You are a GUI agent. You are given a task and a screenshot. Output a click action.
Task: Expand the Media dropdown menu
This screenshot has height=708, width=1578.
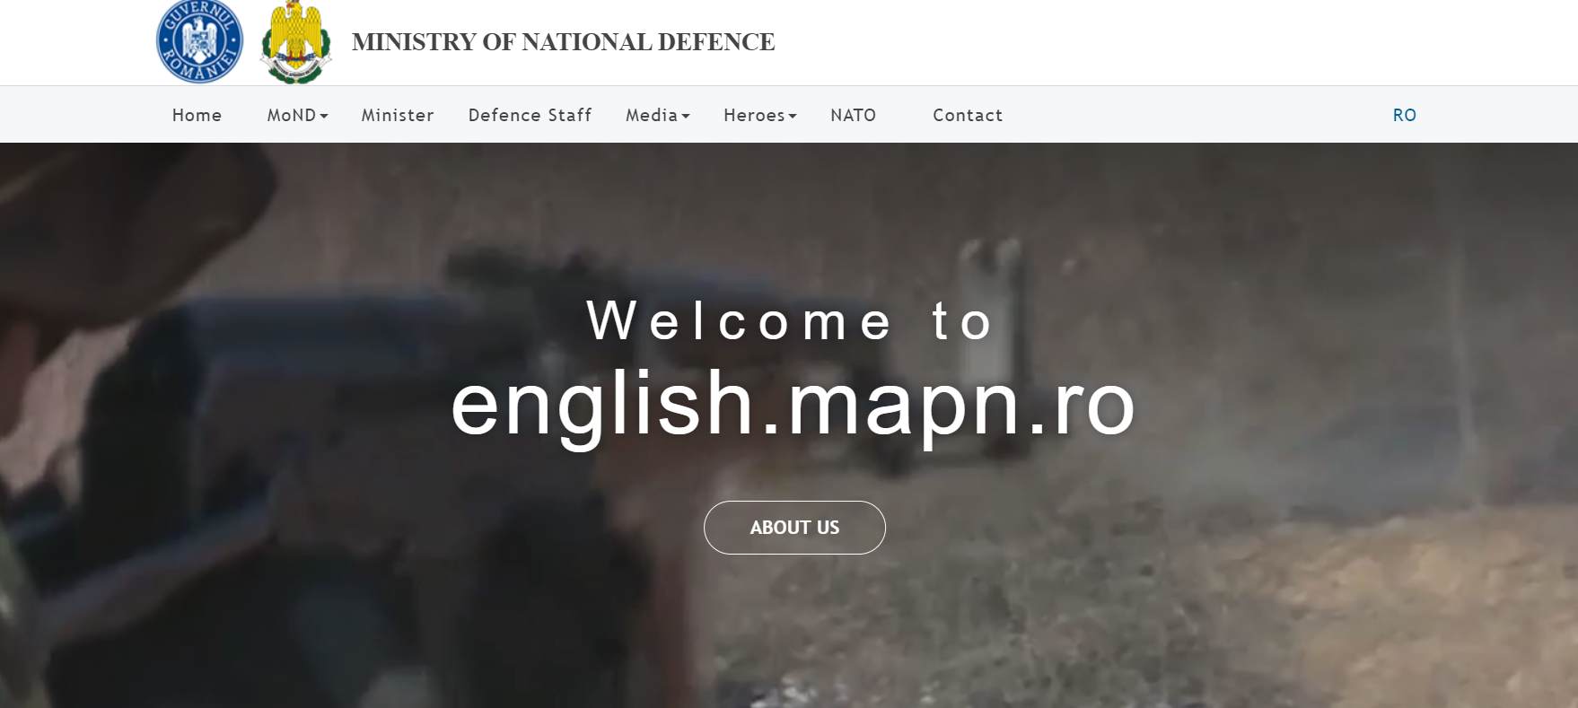coord(658,115)
